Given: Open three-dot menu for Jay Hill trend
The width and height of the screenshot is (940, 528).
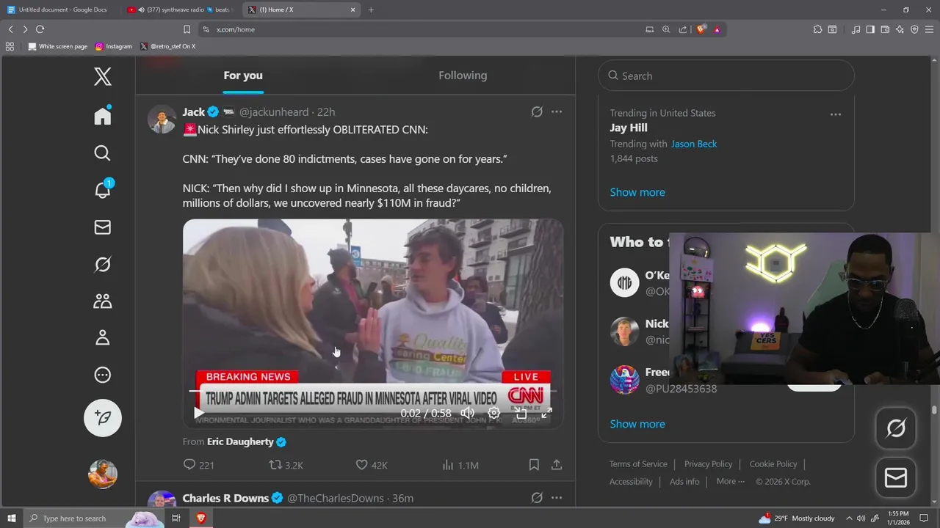Looking at the screenshot, I should click(x=836, y=114).
